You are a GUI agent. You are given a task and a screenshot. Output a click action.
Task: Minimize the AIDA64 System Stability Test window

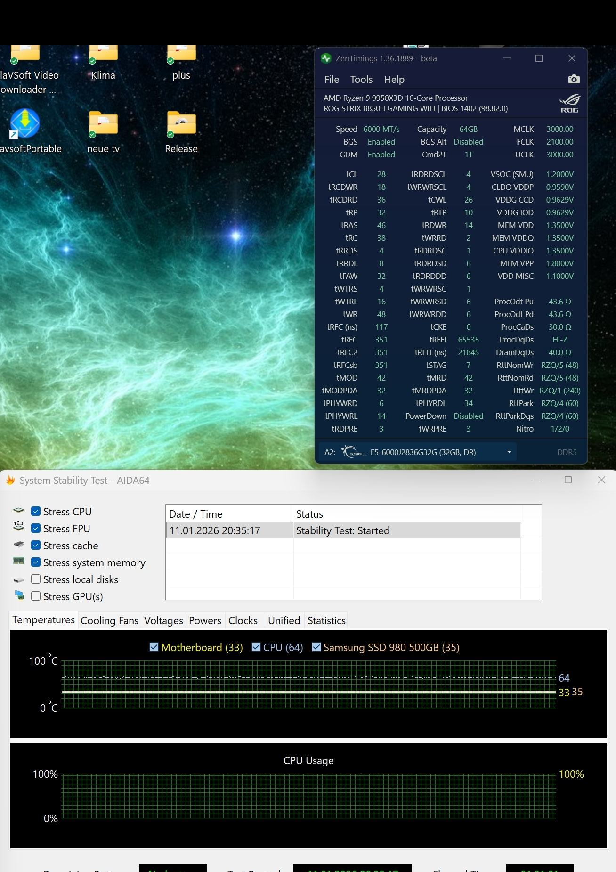click(x=535, y=480)
